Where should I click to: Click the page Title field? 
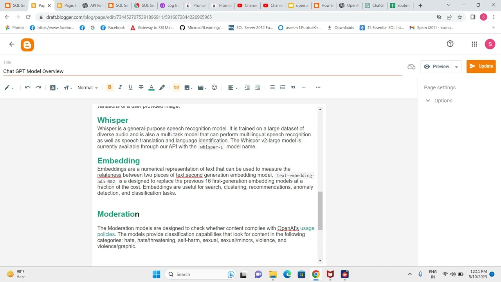[203, 71]
